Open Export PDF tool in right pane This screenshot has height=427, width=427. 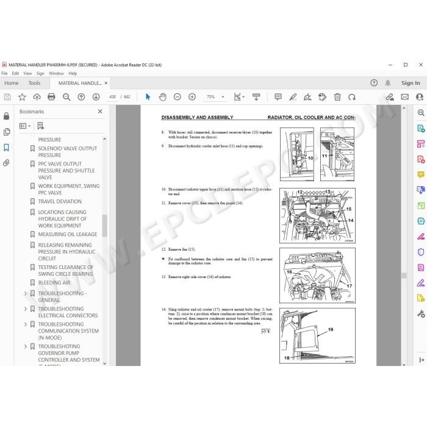coord(421,128)
